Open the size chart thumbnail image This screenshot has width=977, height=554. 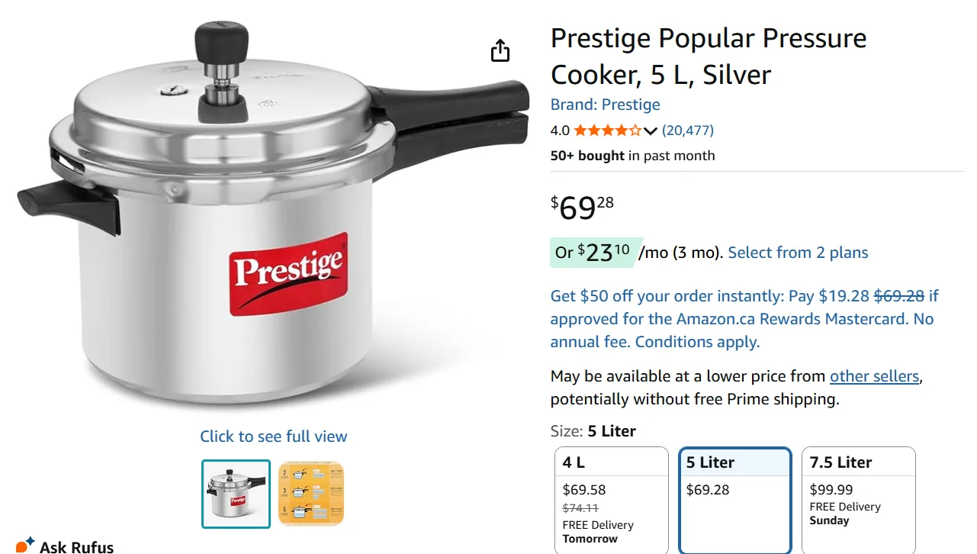[x=310, y=494]
